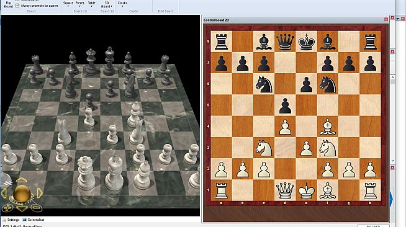Select white rook on h1

click(x=370, y=190)
